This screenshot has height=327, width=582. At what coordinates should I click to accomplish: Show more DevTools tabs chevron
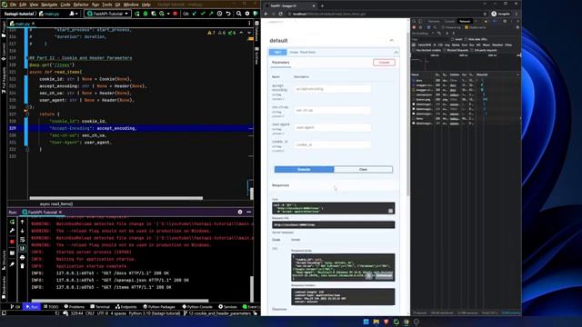coord(476,21)
